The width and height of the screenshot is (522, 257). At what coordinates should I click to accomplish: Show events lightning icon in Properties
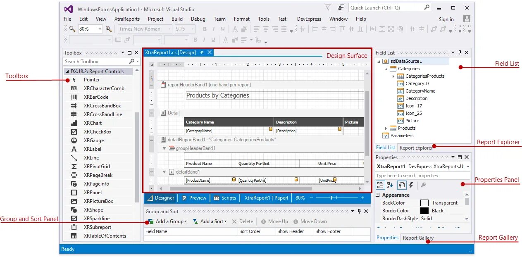pyautogui.click(x=411, y=185)
